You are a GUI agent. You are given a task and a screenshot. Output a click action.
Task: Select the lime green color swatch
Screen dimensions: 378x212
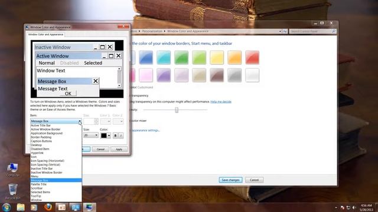pyautogui.click(x=199, y=58)
